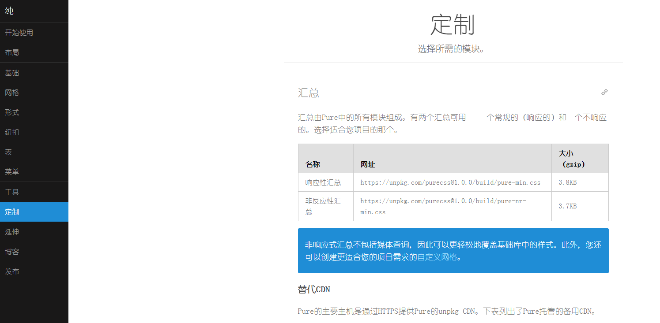
Task: Go to 布局 sidebar item
Action: coord(34,52)
